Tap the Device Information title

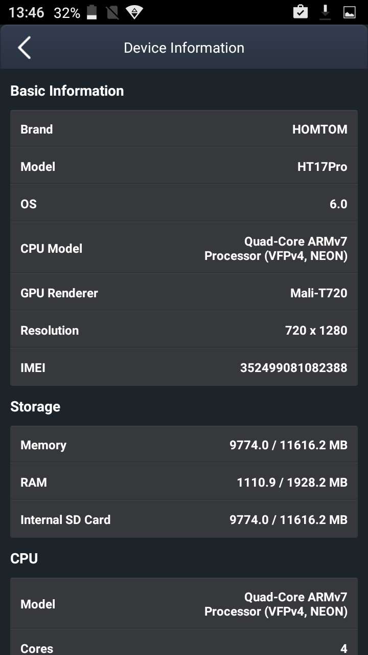click(x=184, y=48)
